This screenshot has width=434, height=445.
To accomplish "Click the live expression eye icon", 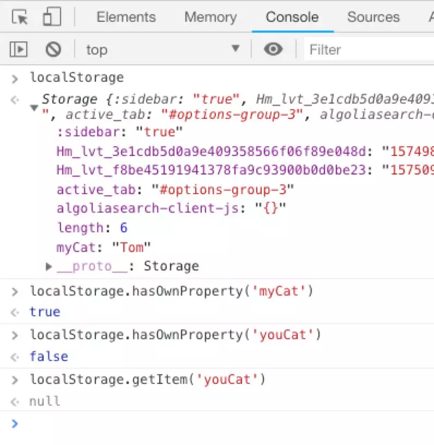I will coord(273,49).
